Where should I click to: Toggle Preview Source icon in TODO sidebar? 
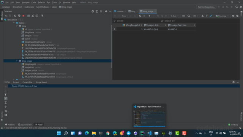(x=6, y=115)
